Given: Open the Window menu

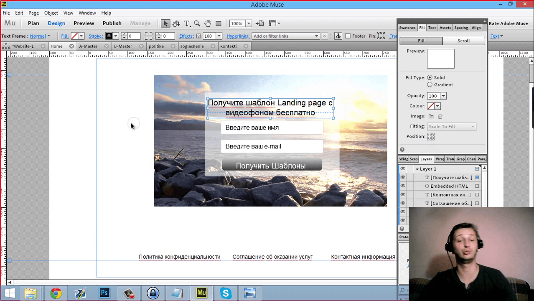Looking at the screenshot, I should pyautogui.click(x=87, y=13).
